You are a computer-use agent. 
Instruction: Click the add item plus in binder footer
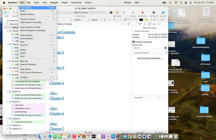5,132
